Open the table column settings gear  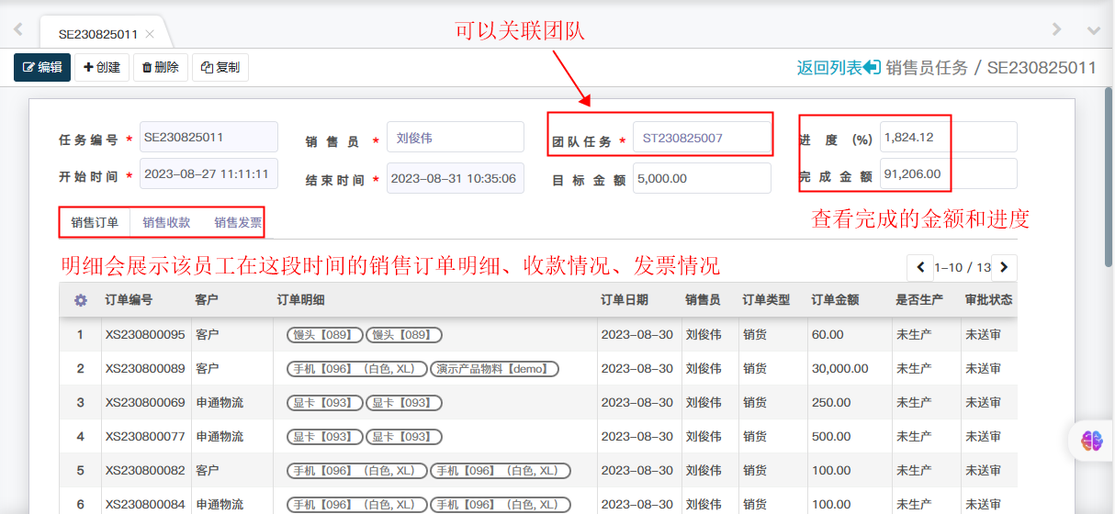tap(81, 300)
